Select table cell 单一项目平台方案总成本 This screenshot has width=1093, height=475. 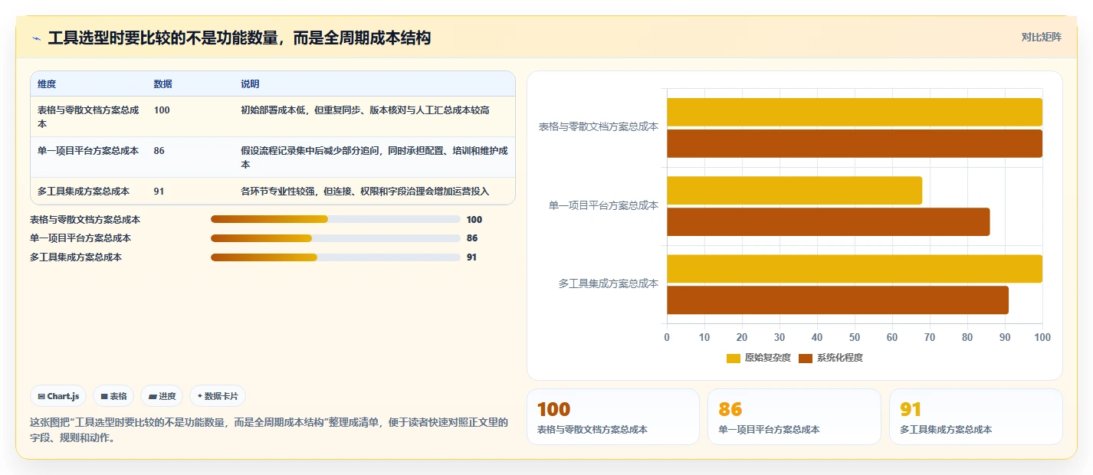tap(88, 151)
